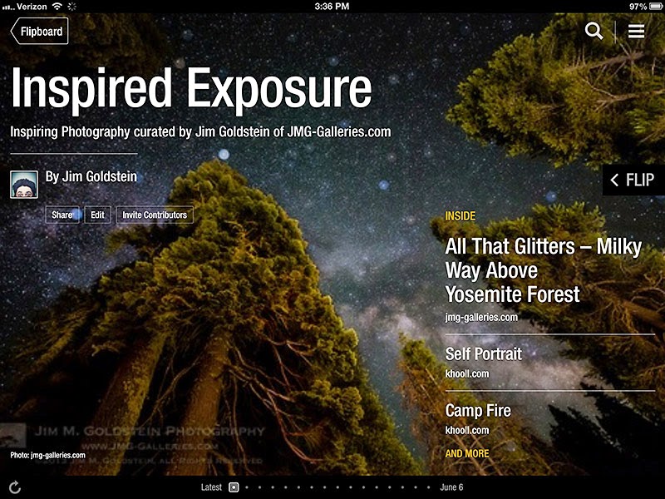
Task: Click the 'Inspiring Photography curated by' subtitle
Action: tap(200, 131)
